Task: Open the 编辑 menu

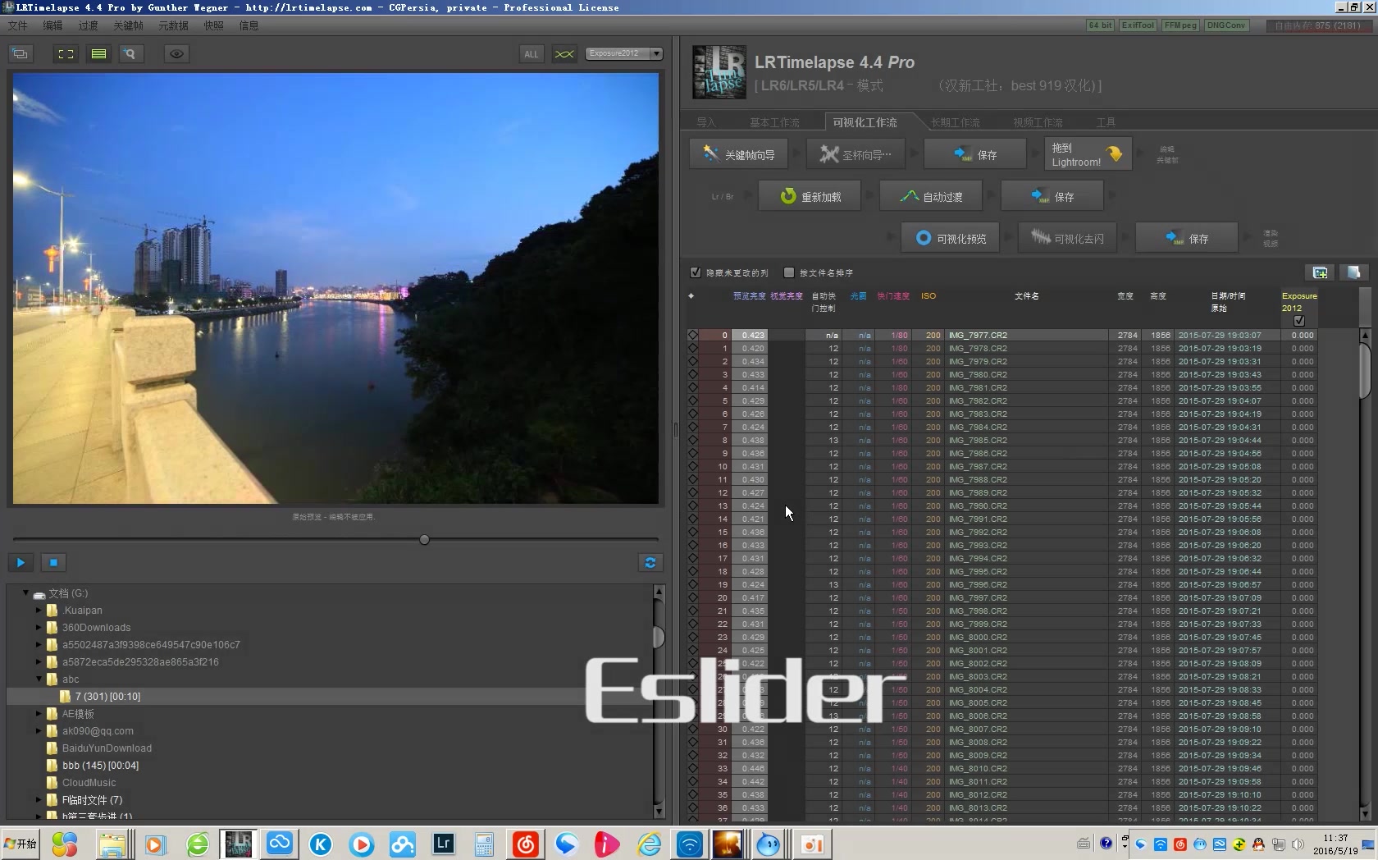Action: 53,25
